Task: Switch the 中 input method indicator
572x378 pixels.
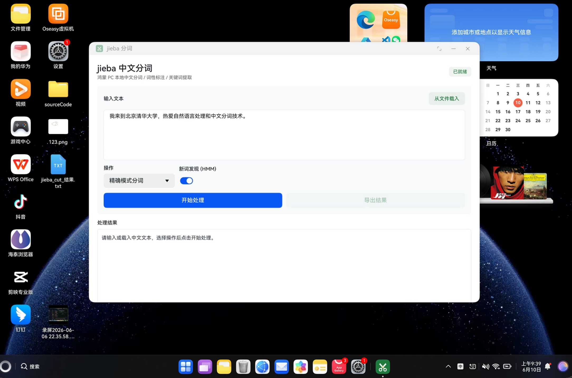Action: [x=460, y=366]
